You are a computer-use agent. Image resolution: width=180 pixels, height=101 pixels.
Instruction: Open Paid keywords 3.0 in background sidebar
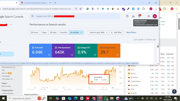click(x=8, y=67)
